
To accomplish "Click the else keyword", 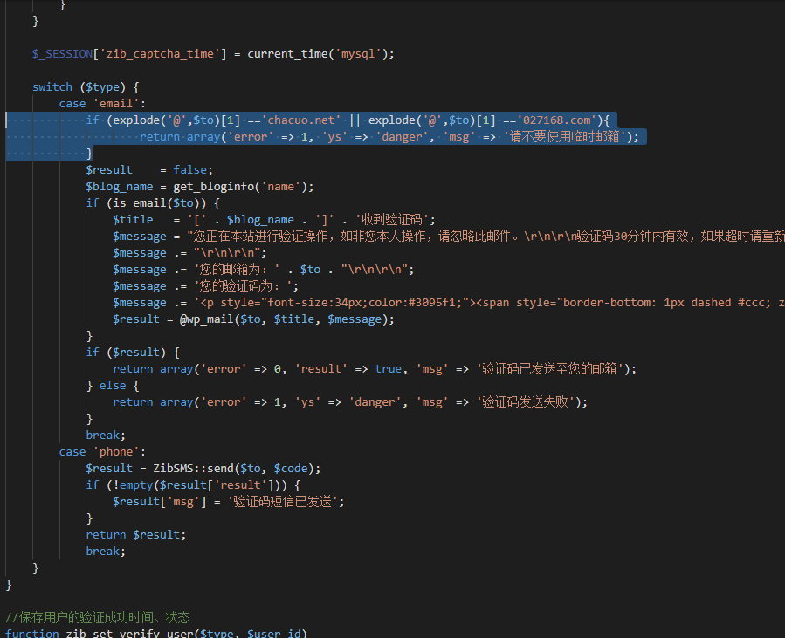I will pyautogui.click(x=113, y=385).
